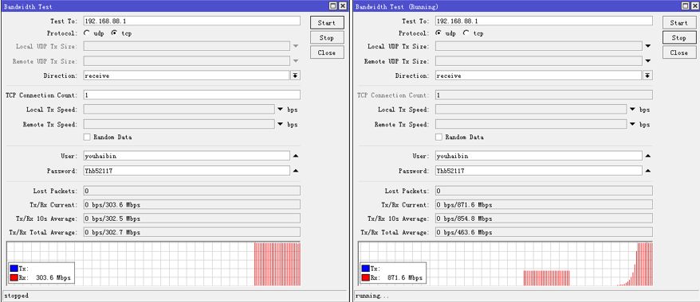Collapse Password field arrow in the running window
This screenshot has height=302, width=700.
tap(647, 171)
